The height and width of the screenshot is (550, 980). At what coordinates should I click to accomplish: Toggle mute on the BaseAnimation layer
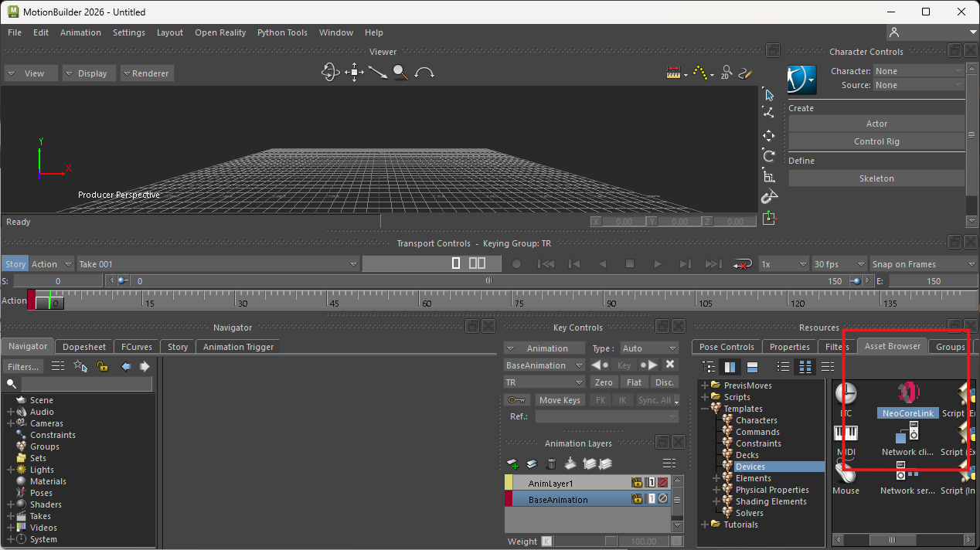tap(662, 499)
